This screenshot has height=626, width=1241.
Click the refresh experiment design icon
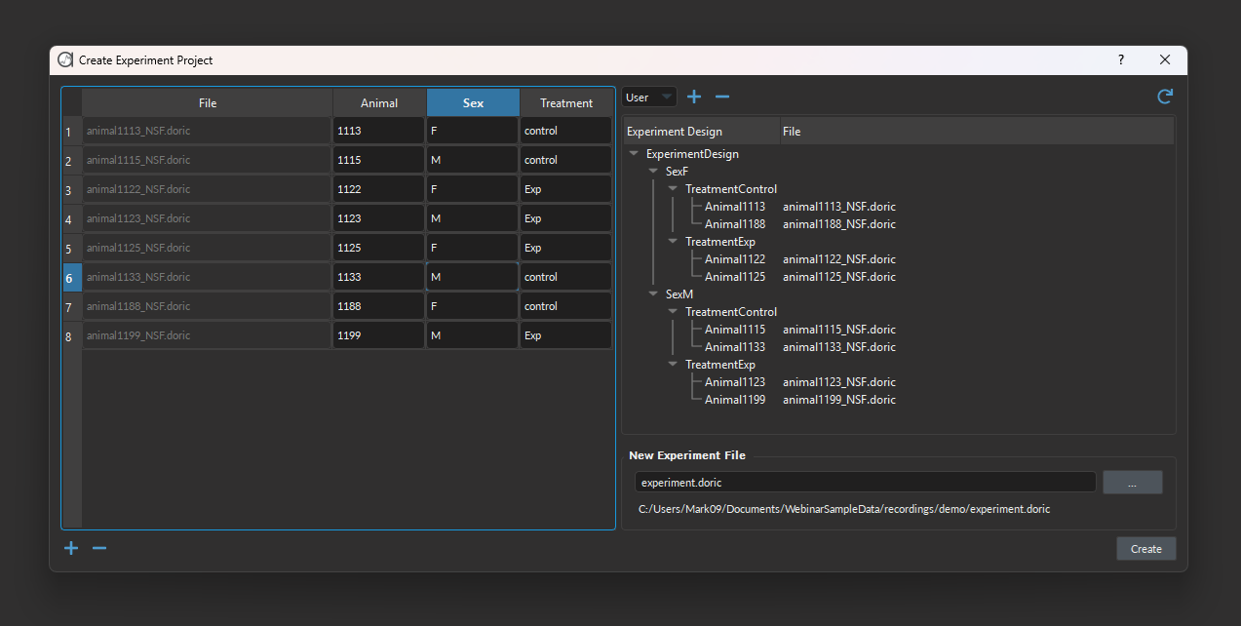click(1164, 97)
